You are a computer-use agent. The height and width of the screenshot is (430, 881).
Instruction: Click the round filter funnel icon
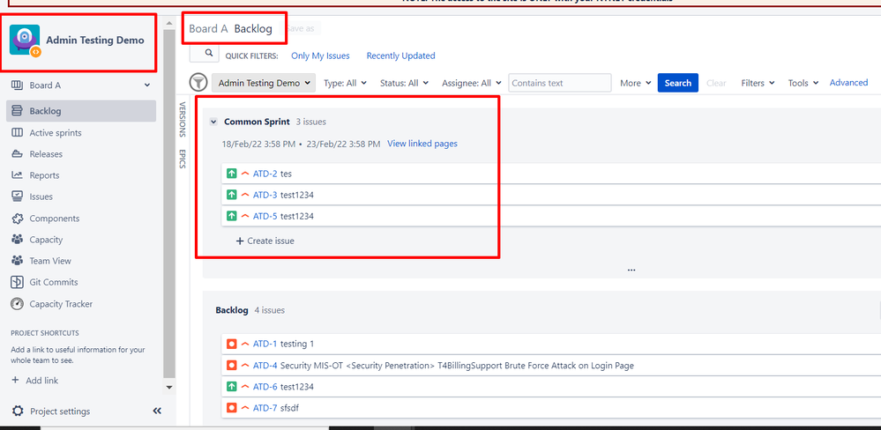click(198, 83)
